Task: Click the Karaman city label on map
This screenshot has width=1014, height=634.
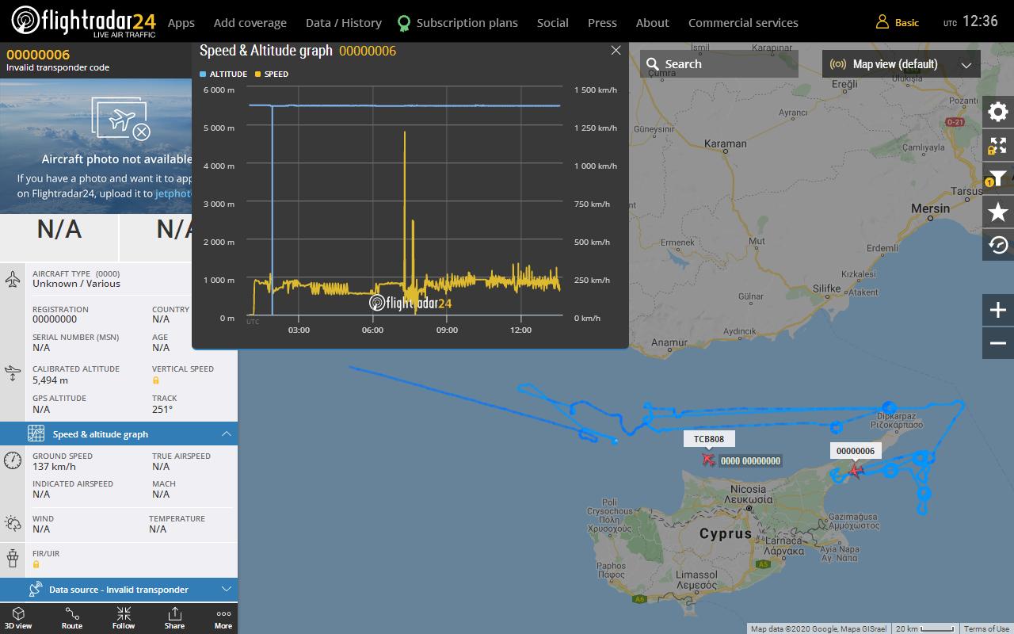Action: point(726,143)
